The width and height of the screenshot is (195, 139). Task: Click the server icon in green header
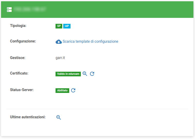[x=9, y=10]
